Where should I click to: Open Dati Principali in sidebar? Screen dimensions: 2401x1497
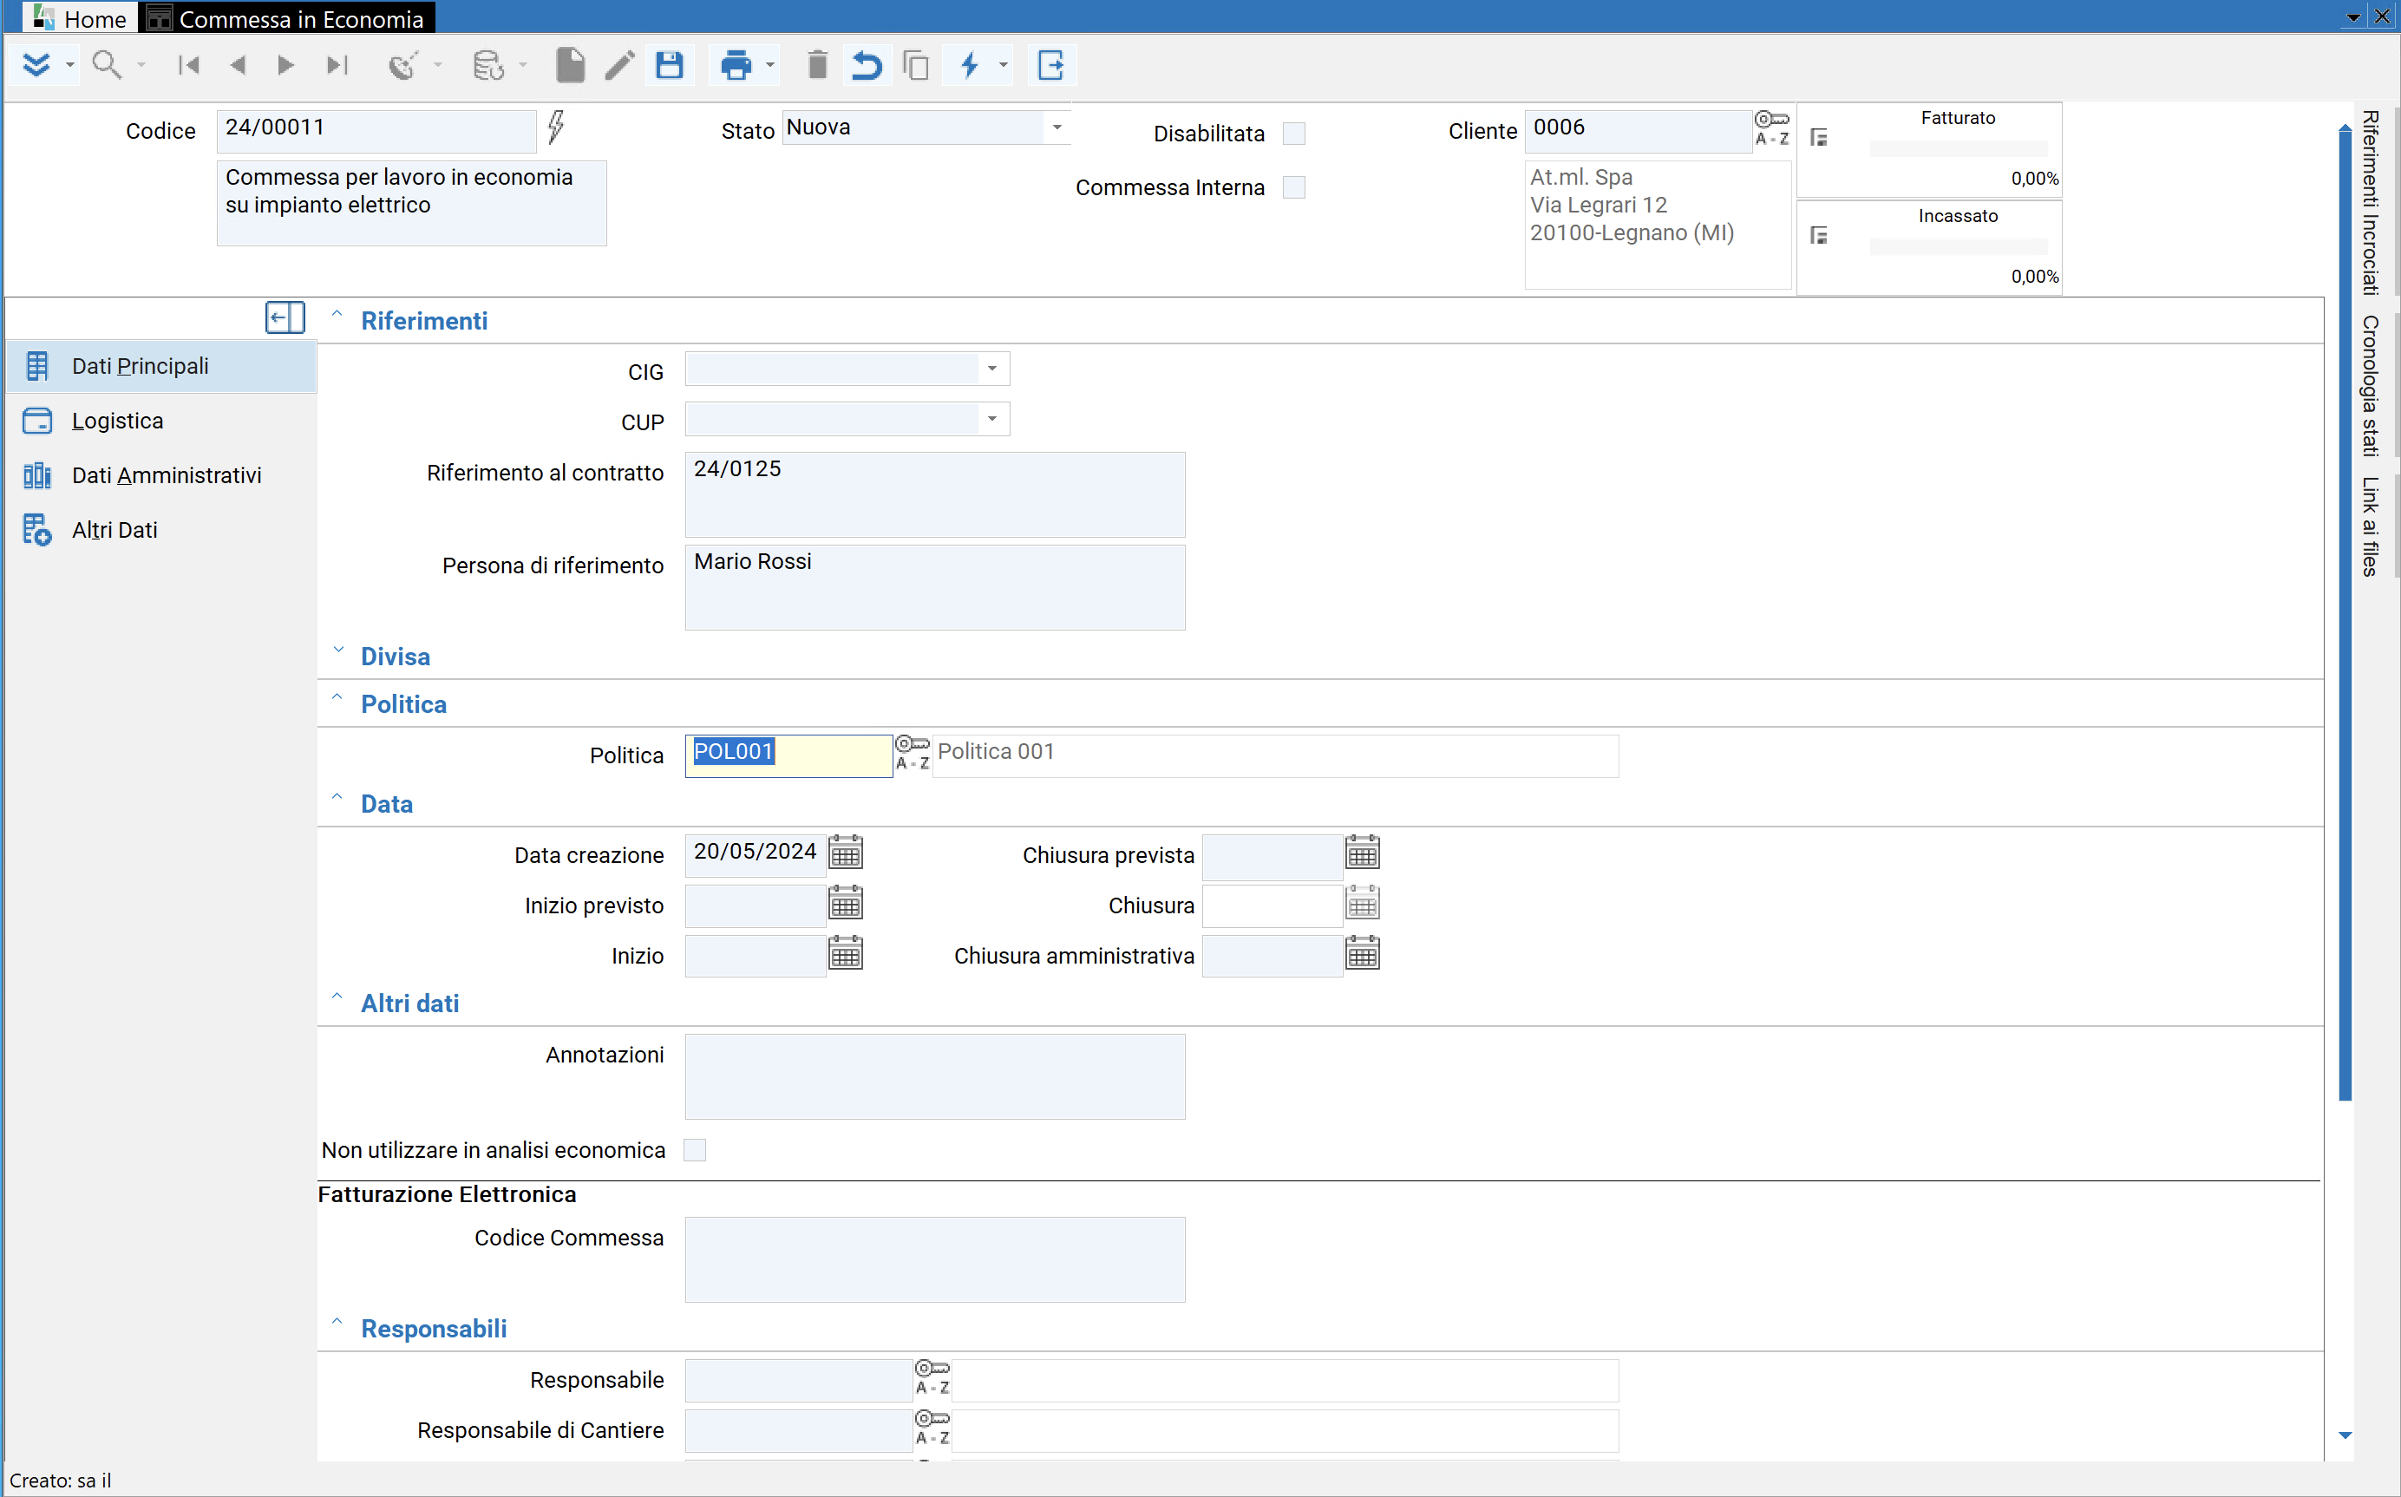(160, 366)
